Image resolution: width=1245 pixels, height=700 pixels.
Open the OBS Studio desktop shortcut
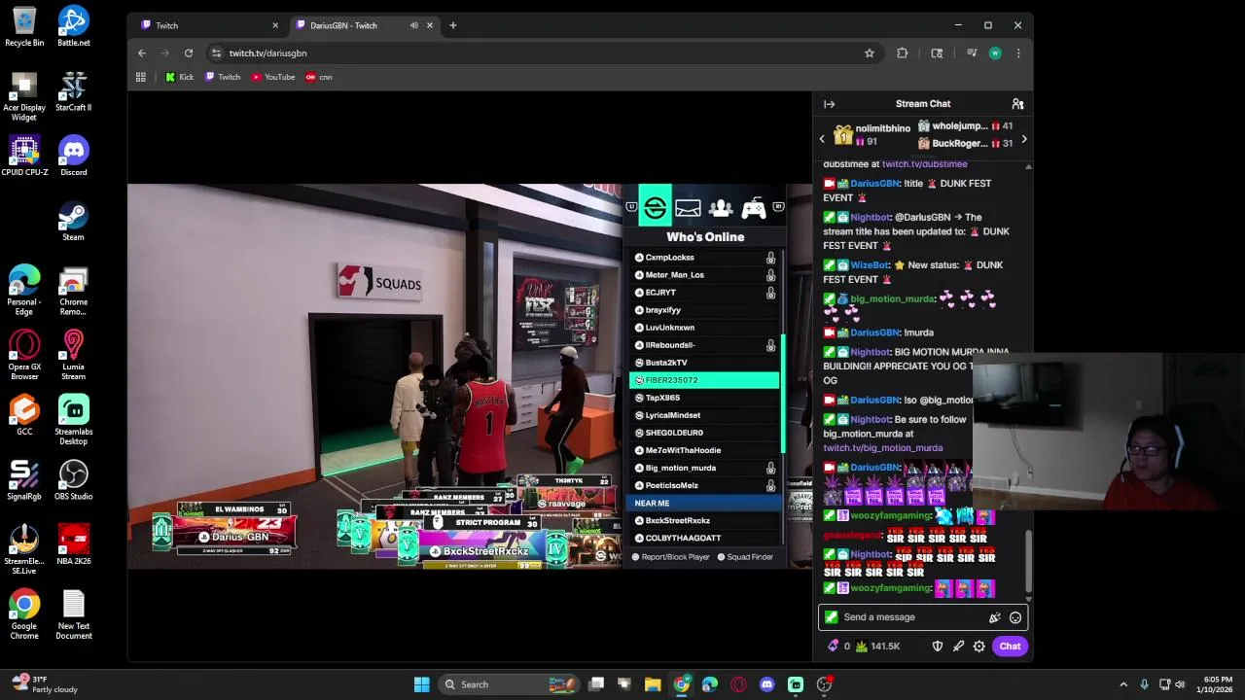[x=73, y=480]
